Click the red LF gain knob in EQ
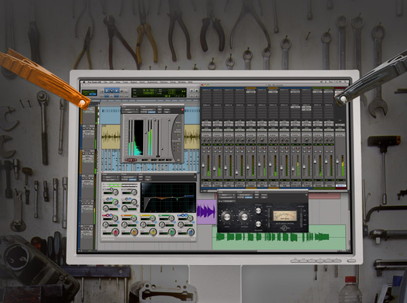This screenshot has width=407, height=303. coord(115,232)
